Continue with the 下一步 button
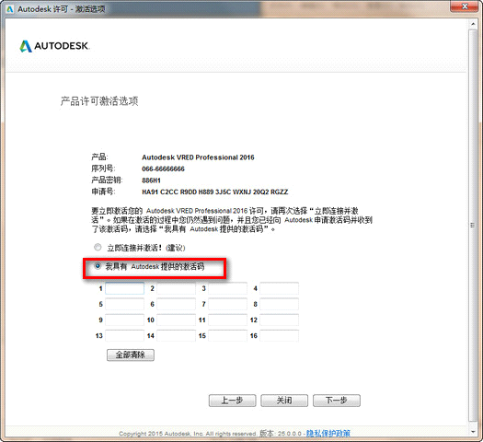Screen dimensions: 483x442 pos(337,401)
